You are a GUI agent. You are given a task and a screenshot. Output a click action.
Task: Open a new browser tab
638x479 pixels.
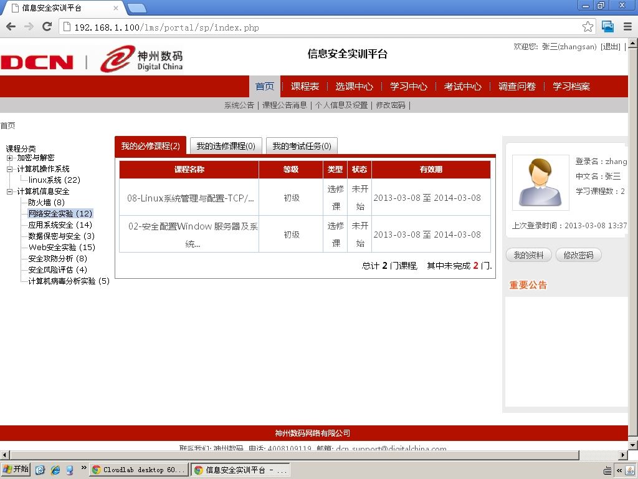136,7
